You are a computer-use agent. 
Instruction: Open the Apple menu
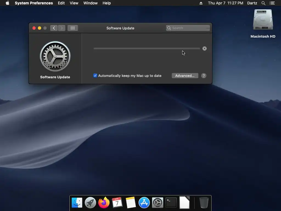pyautogui.click(x=7, y=3)
